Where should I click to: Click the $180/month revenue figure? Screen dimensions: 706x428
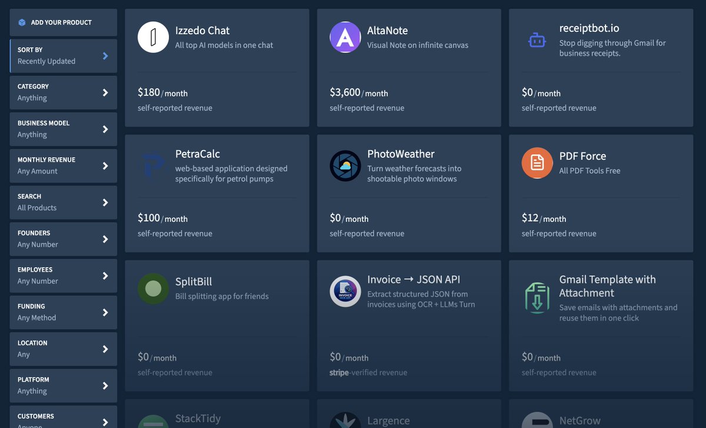162,92
